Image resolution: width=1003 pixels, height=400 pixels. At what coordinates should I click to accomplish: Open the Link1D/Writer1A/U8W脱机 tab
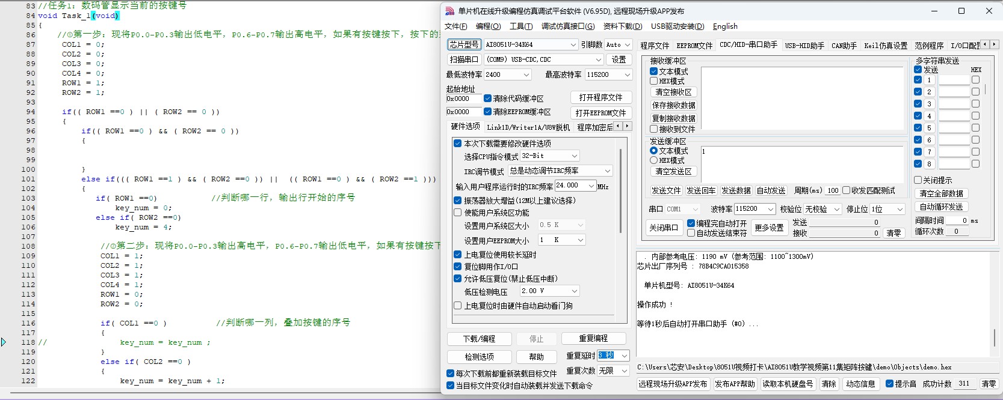[528, 127]
